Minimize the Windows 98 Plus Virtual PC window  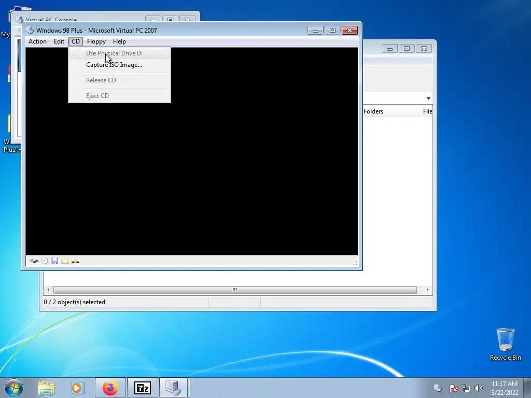tap(315, 31)
